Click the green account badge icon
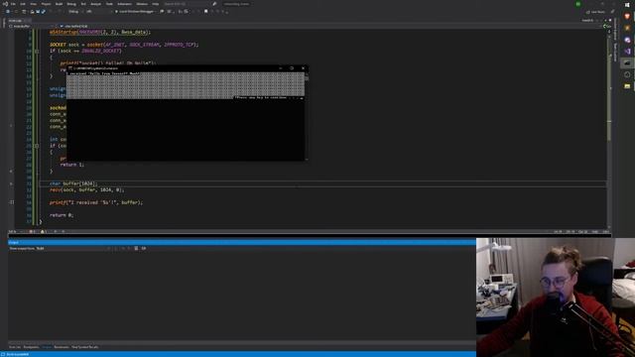The width and height of the screenshot is (635, 357). [578, 4]
